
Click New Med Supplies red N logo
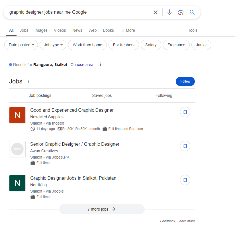pyautogui.click(x=17, y=115)
